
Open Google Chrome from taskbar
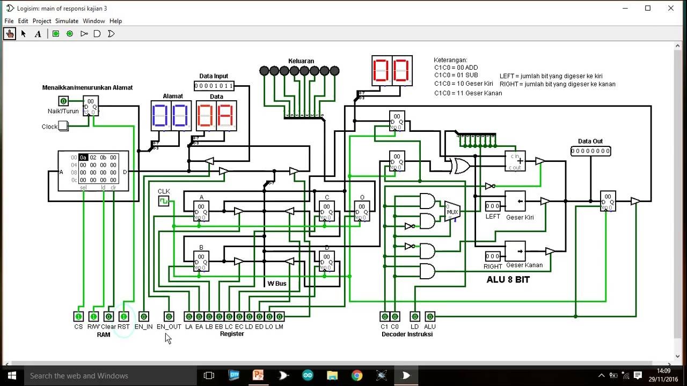[x=357, y=375]
